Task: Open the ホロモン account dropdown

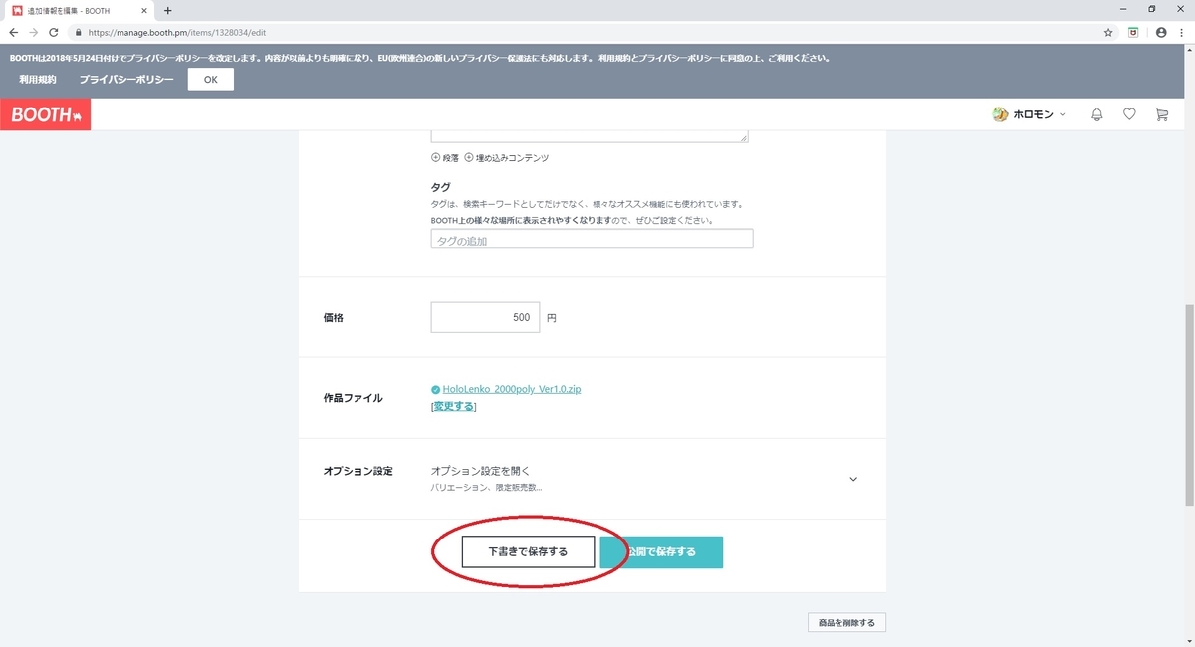Action: [x=1033, y=113]
